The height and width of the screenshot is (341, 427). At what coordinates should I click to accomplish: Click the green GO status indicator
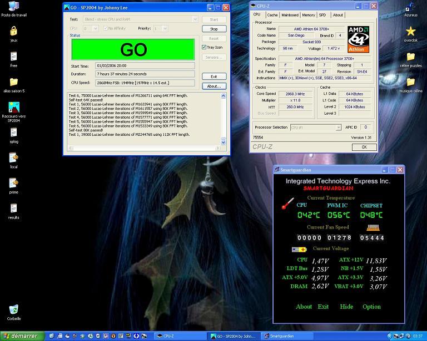[x=133, y=49]
